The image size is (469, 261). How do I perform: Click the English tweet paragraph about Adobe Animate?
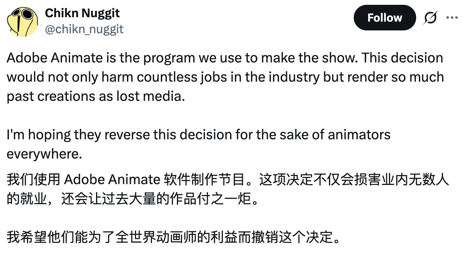pyautogui.click(x=225, y=77)
